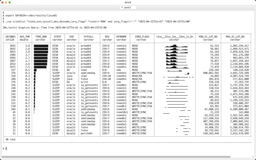The width and height of the screenshot is (256, 160).
Task: Click the window title airm2
Action: tap(128, 3)
